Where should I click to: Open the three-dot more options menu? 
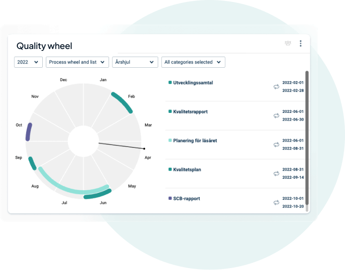click(x=301, y=44)
